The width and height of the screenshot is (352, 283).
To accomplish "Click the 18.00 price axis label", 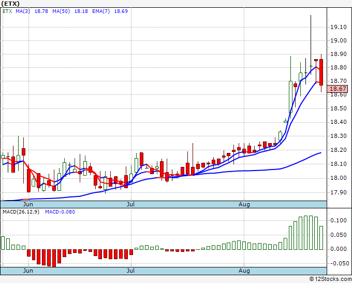I will click(x=339, y=178).
